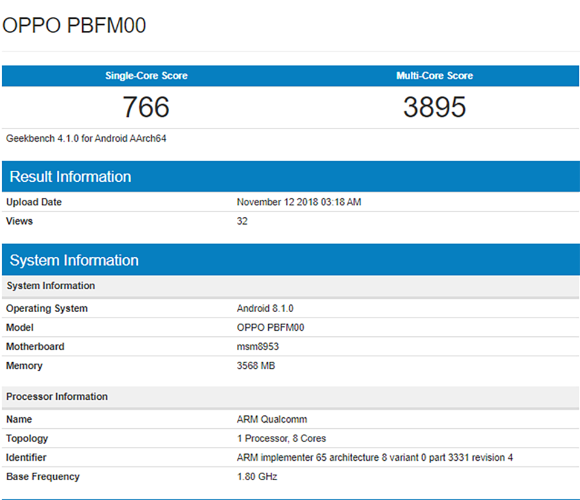
Task: Click the gray System Information subheader row
Action: [x=291, y=286]
